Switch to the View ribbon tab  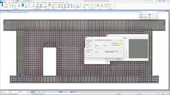(x=9, y=2)
